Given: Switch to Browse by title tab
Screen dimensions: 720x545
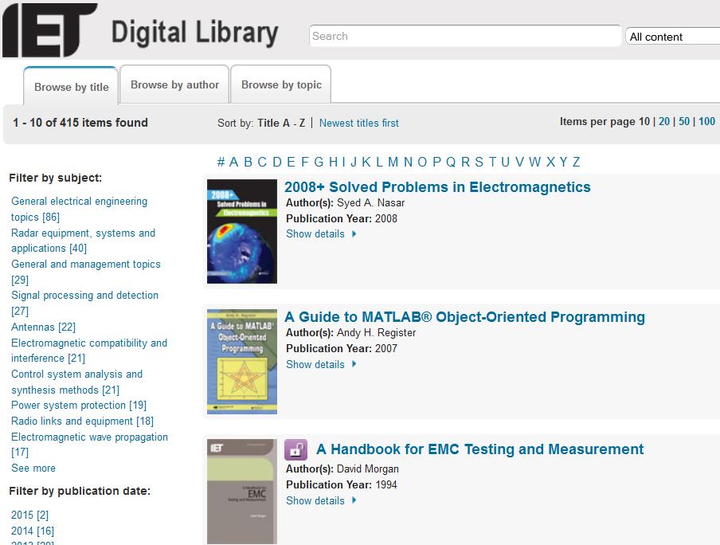Looking at the screenshot, I should tap(71, 87).
